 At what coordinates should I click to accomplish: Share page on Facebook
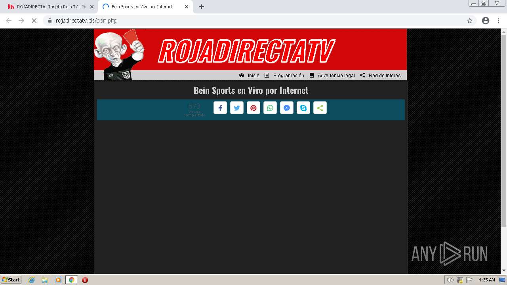click(220, 108)
